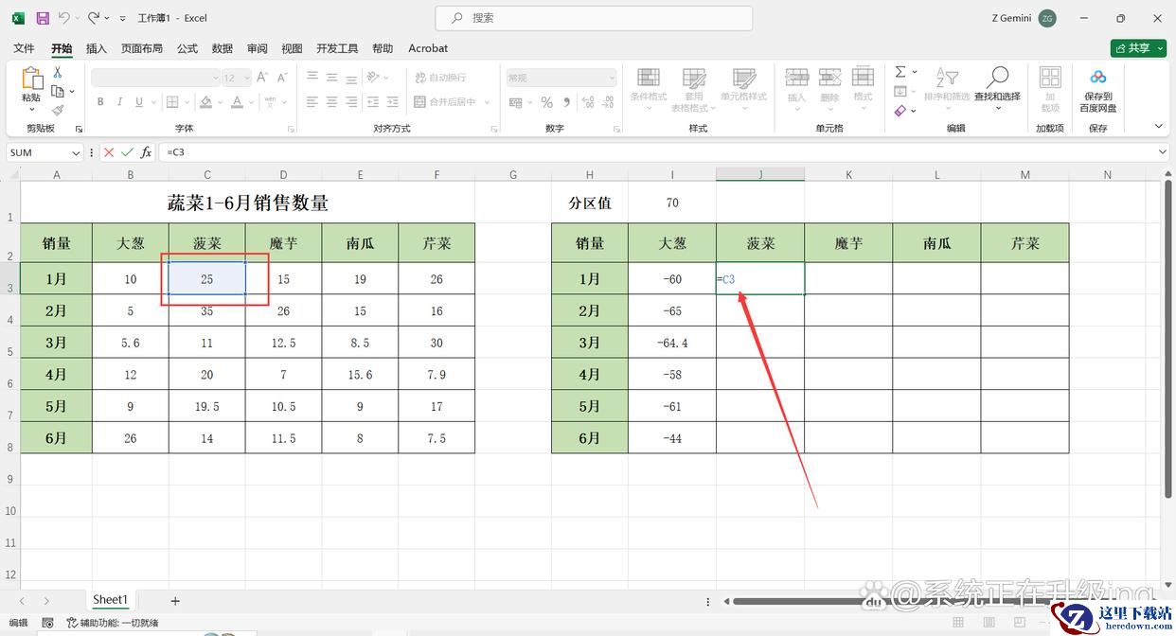Viewport: 1176px width, 636px height.
Task: Confirm the formula with the checkmark
Action: pos(127,152)
